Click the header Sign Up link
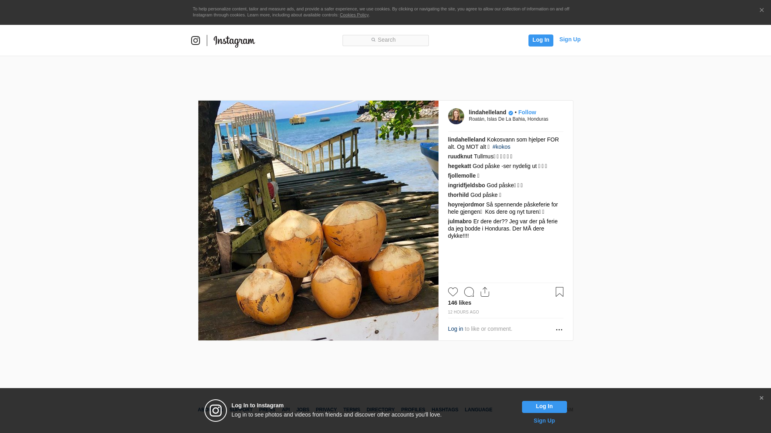The width and height of the screenshot is (771, 433). pos(569,39)
